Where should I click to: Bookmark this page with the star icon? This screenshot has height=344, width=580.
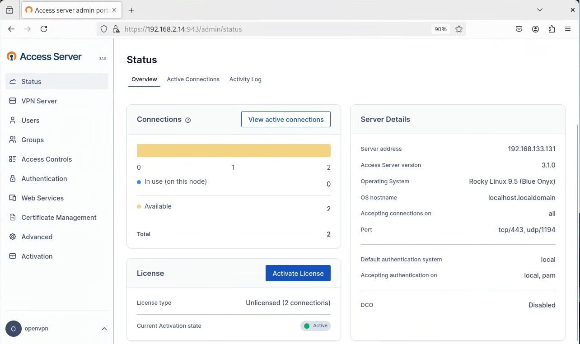point(459,29)
